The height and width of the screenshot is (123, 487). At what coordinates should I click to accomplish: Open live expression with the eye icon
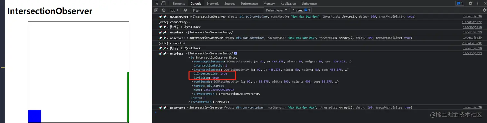pyautogui.click(x=186, y=10)
